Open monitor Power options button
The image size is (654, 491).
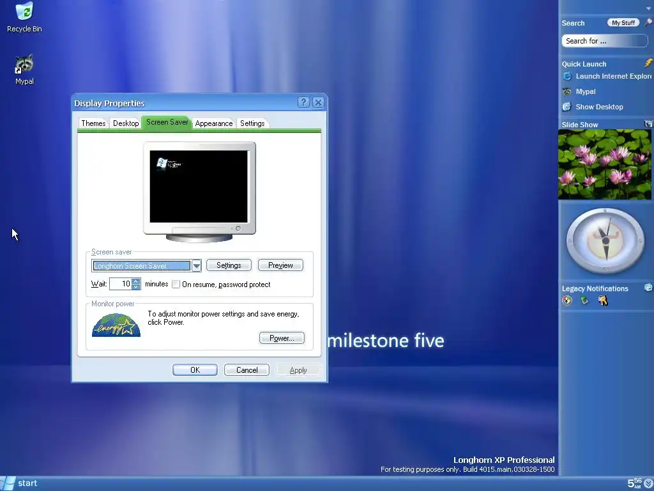[282, 338]
